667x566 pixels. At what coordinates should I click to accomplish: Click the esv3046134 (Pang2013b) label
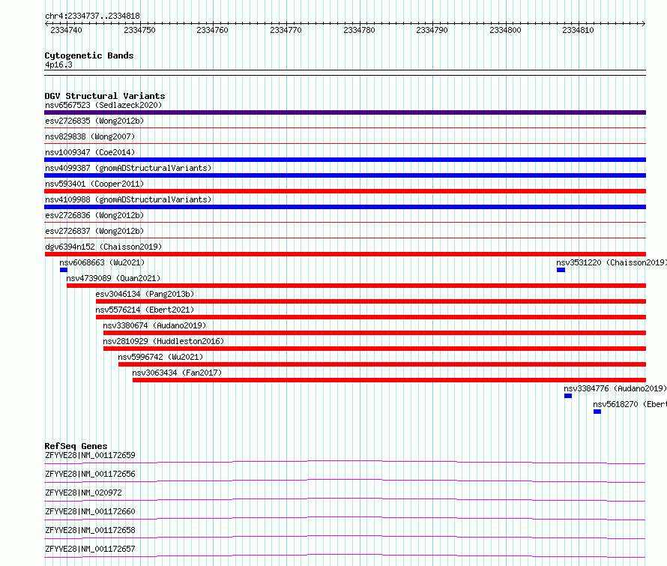(x=145, y=294)
